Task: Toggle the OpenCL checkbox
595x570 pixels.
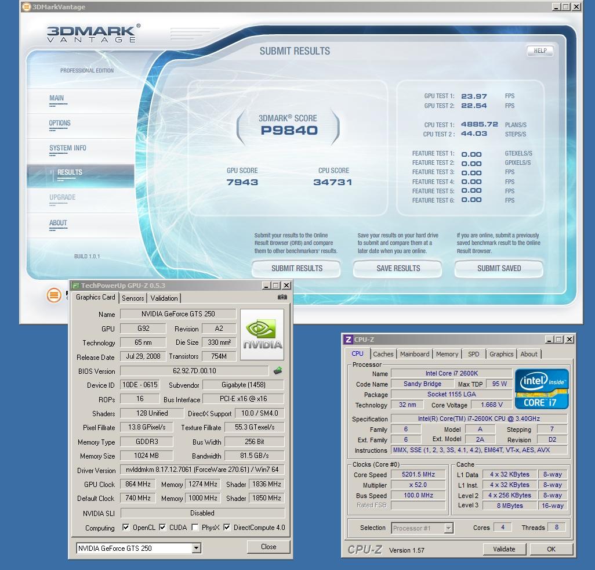Action: (x=126, y=527)
